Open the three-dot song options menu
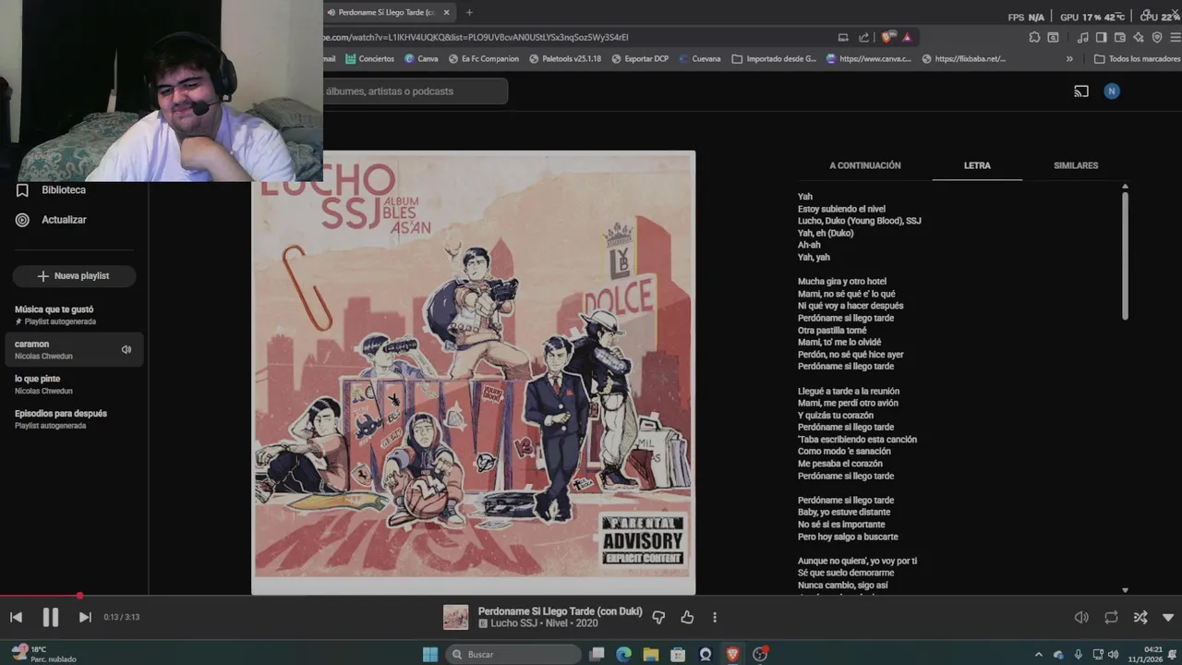The width and height of the screenshot is (1182, 665). (715, 617)
